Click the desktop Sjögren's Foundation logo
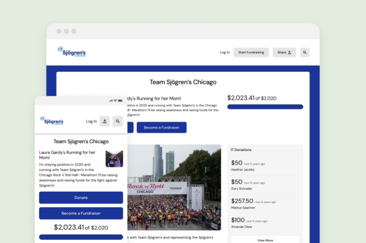 click(x=72, y=51)
